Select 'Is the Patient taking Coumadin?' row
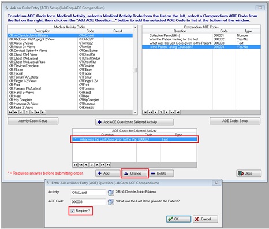The height and width of the screenshot is (229, 269). (x=201, y=47)
